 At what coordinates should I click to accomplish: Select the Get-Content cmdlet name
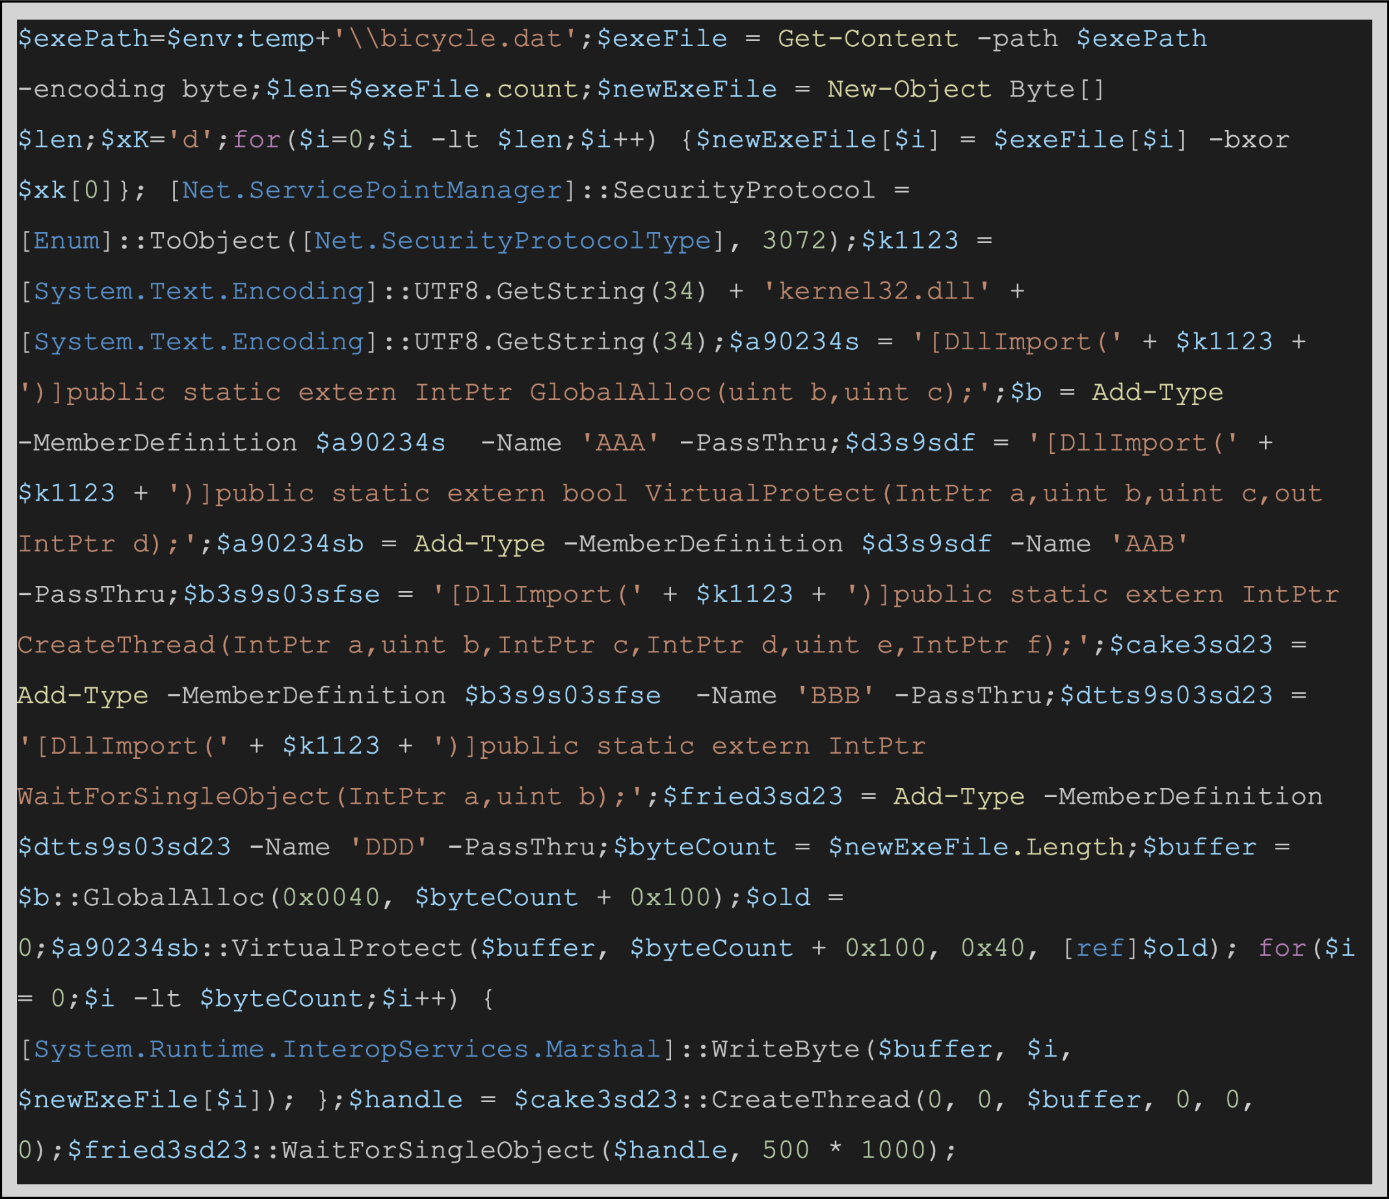tap(868, 38)
